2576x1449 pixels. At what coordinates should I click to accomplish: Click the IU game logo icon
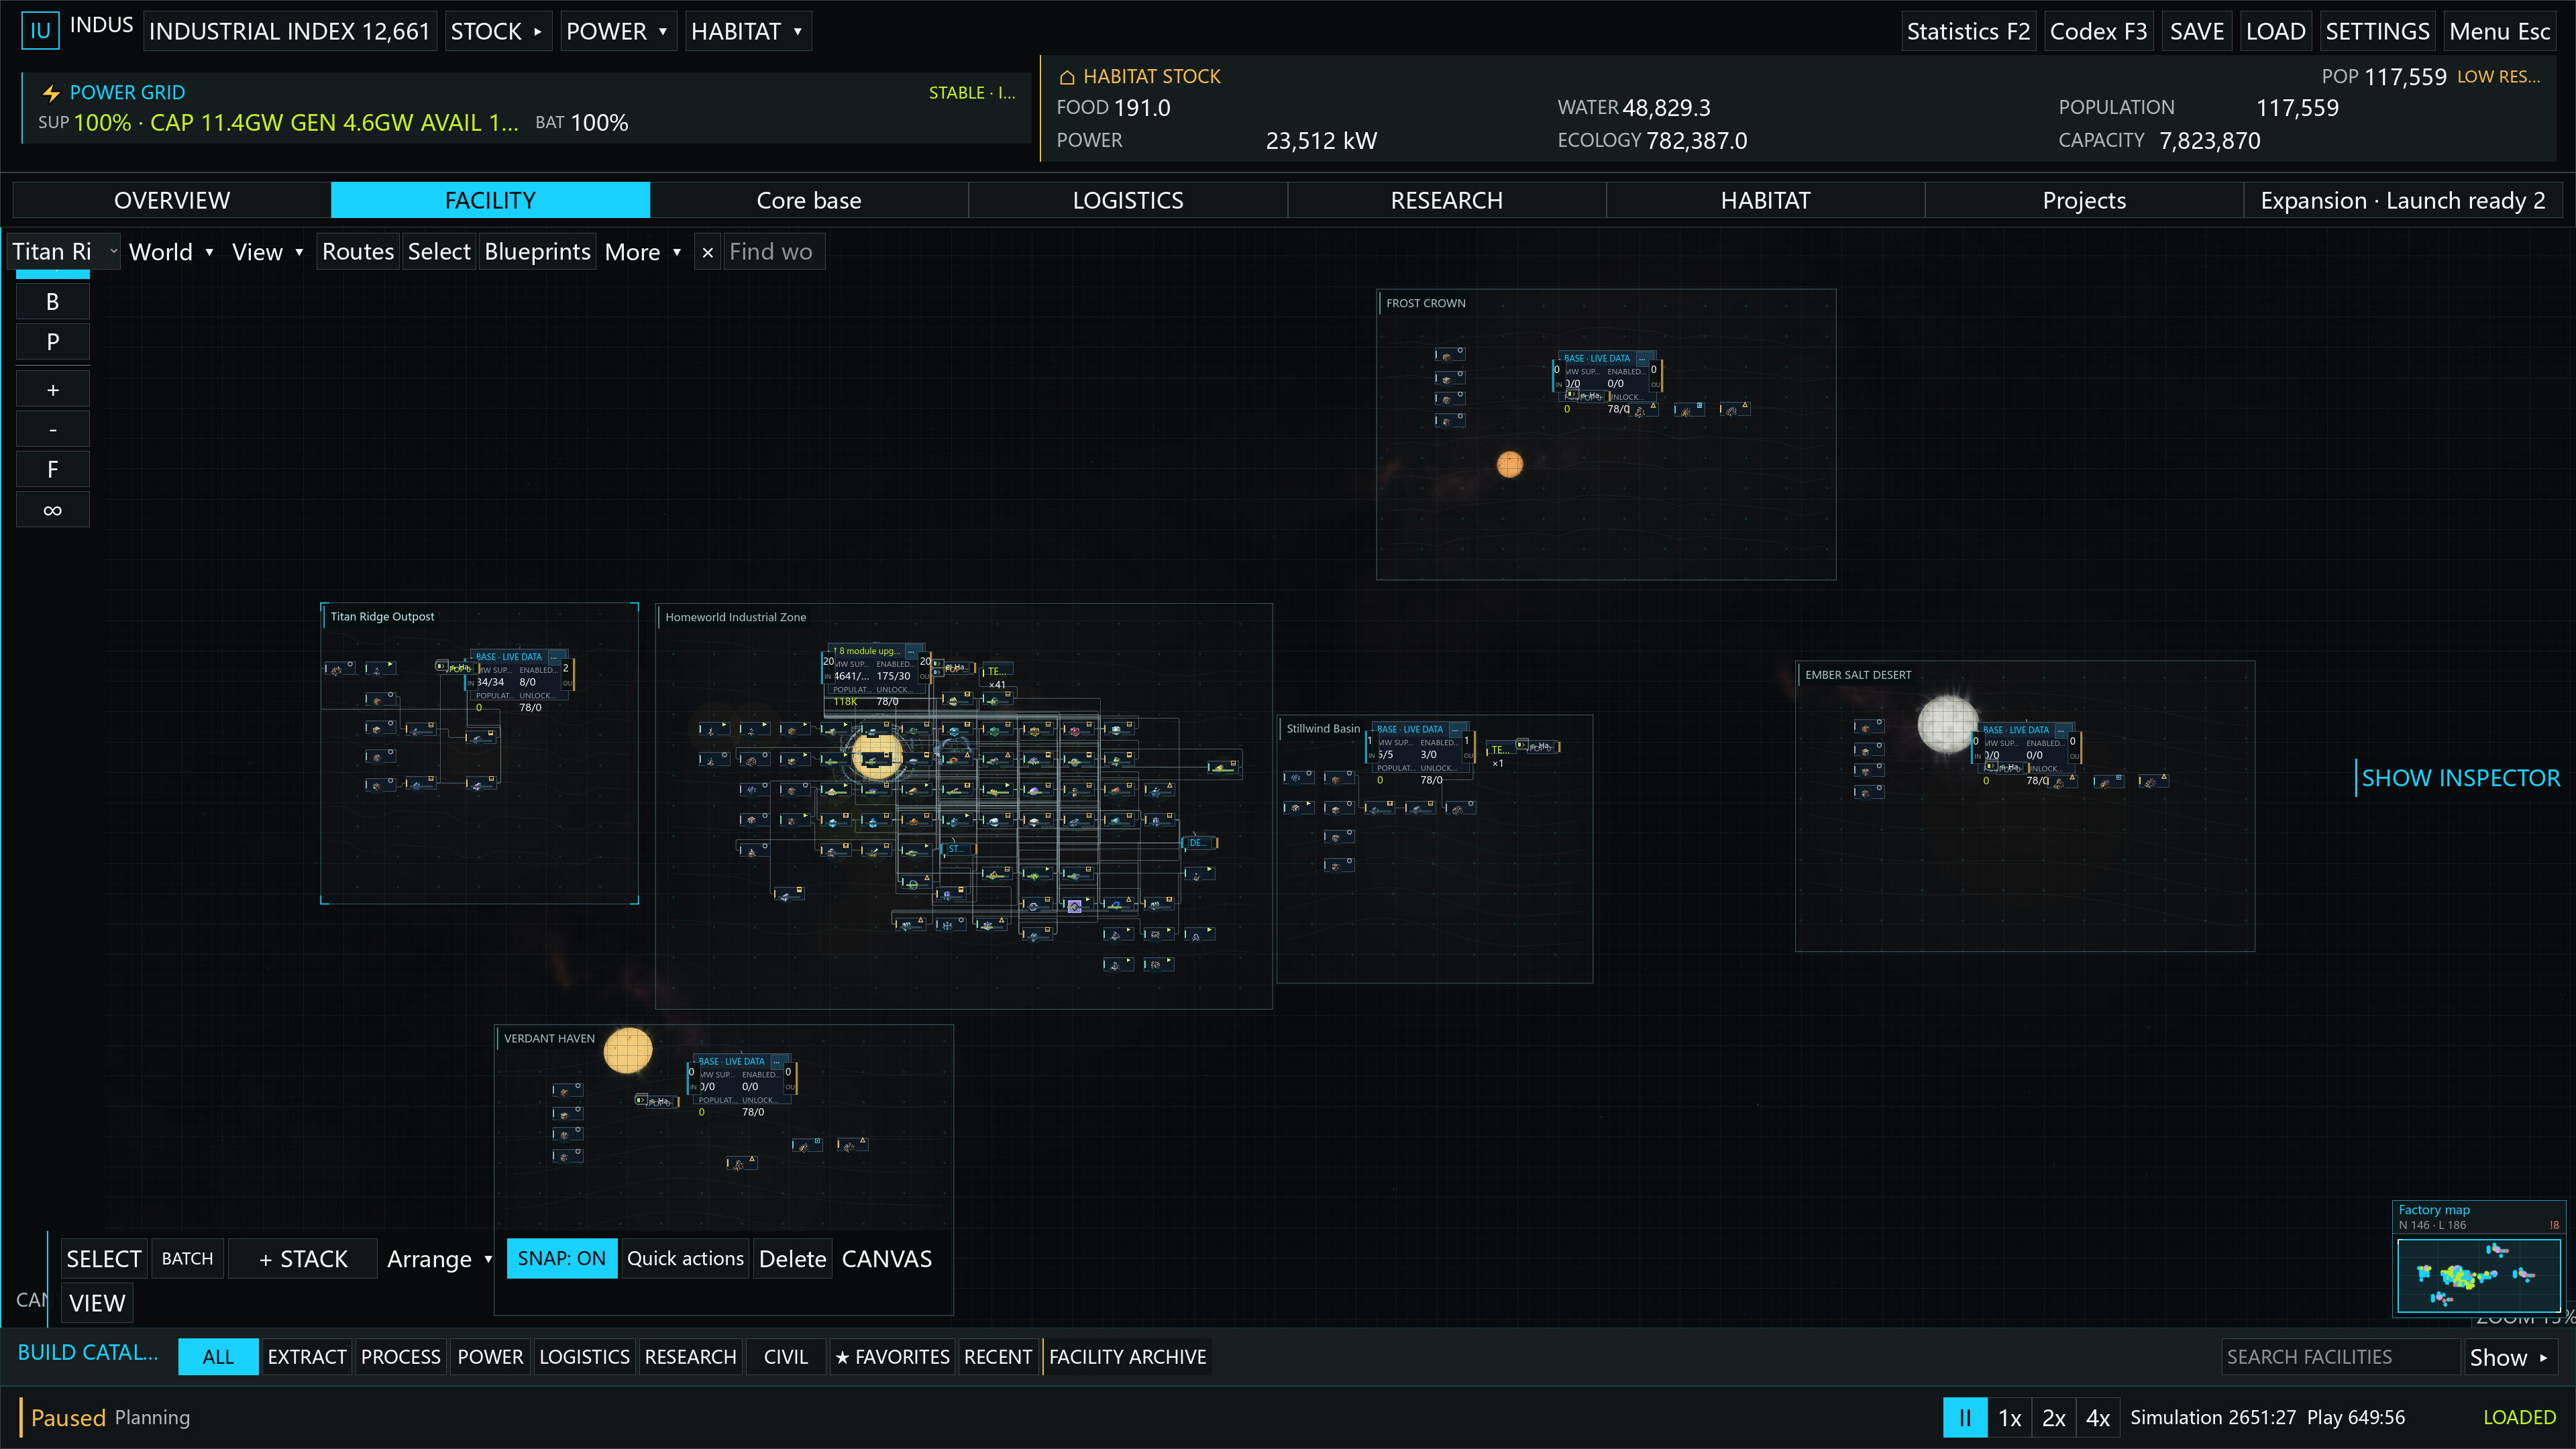tap(40, 31)
